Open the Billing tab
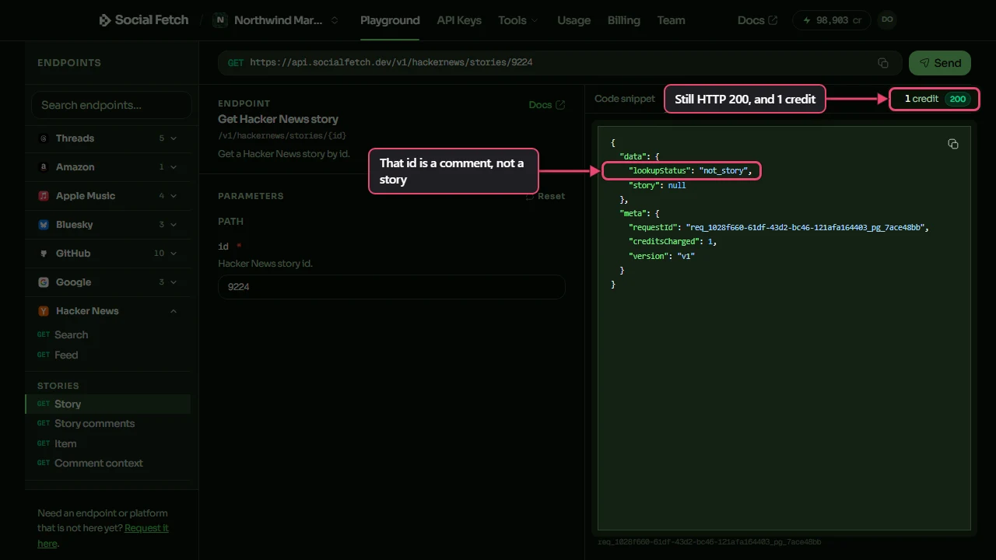996x560 pixels. pos(624,20)
